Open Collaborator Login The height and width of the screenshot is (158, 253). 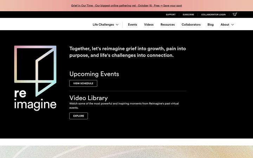point(213,14)
